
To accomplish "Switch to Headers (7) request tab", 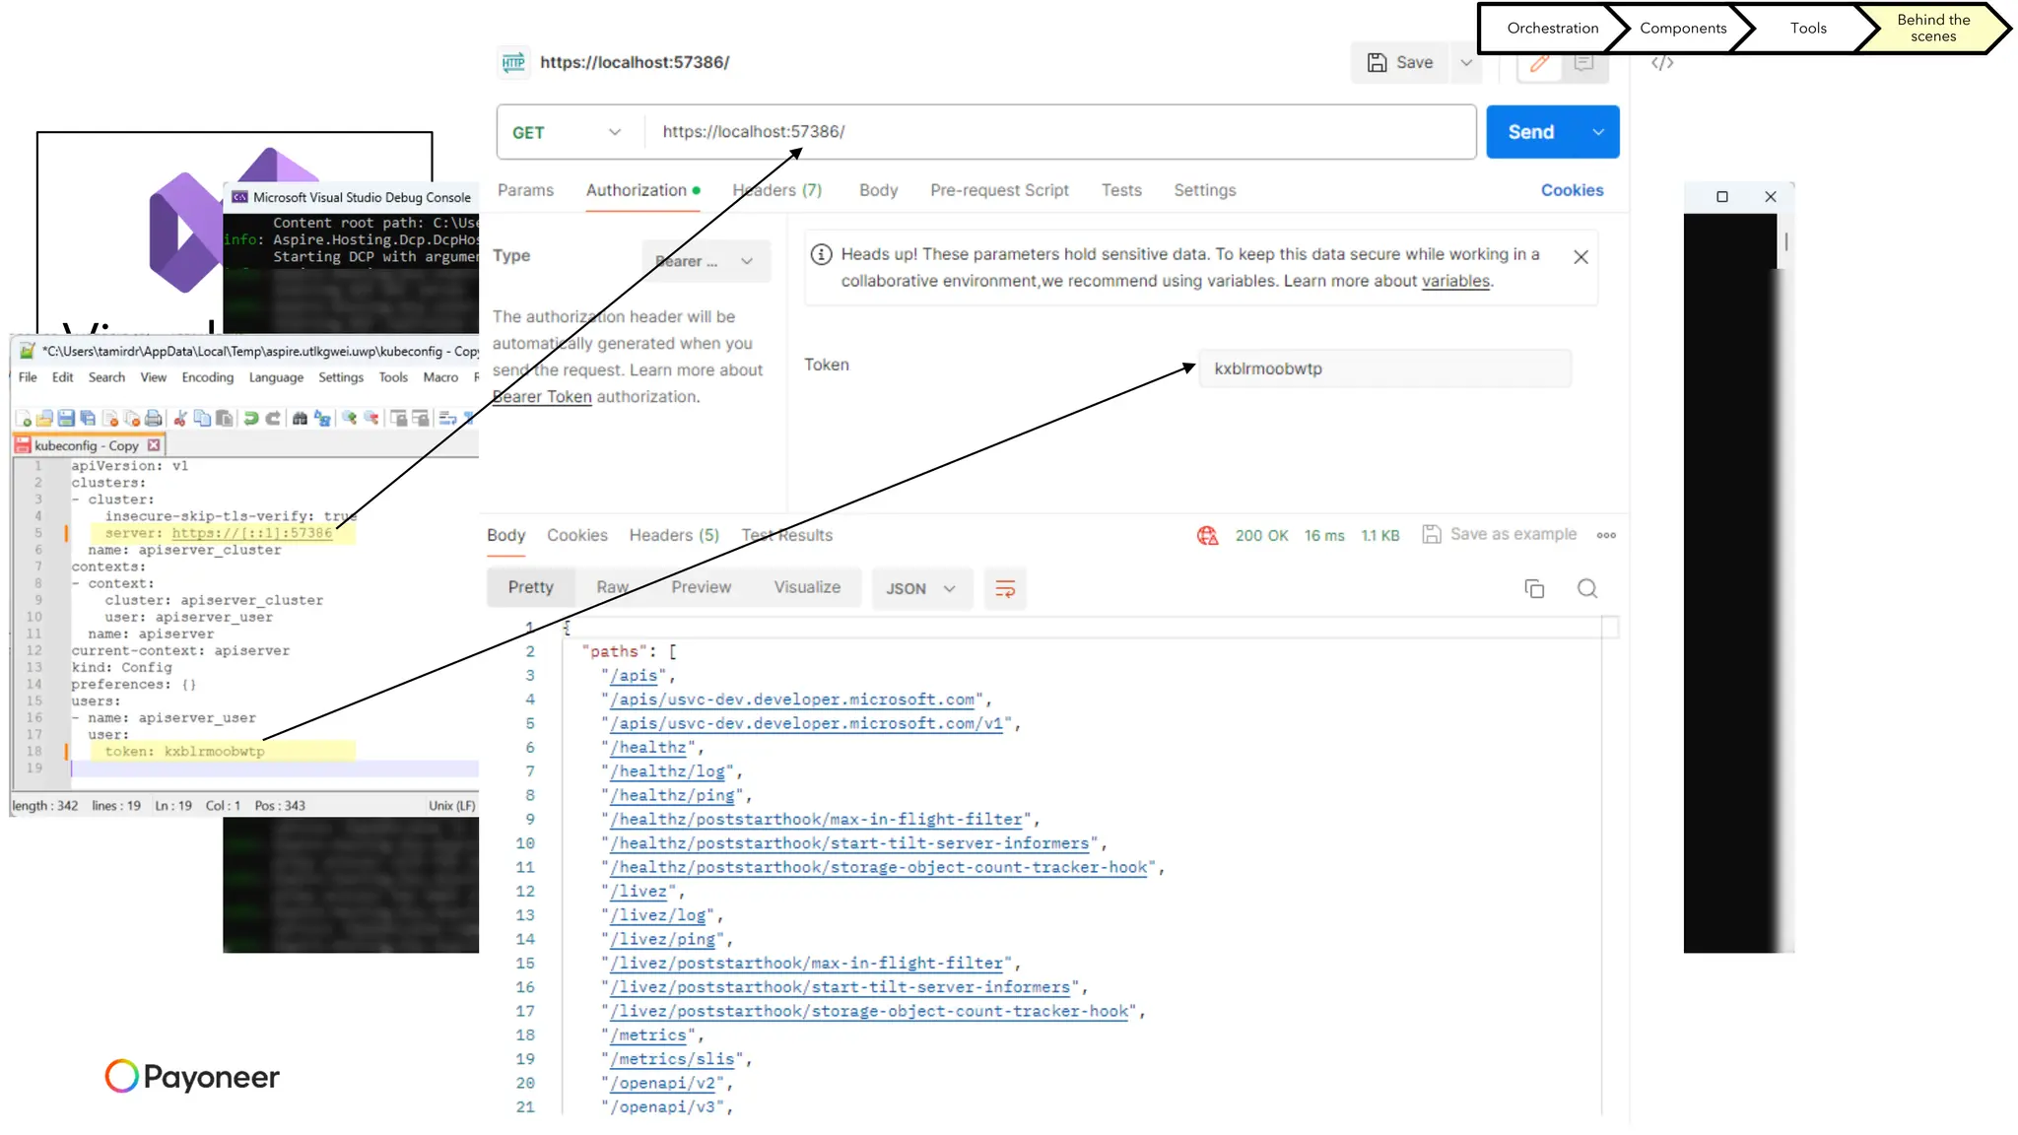I will pos(776,190).
